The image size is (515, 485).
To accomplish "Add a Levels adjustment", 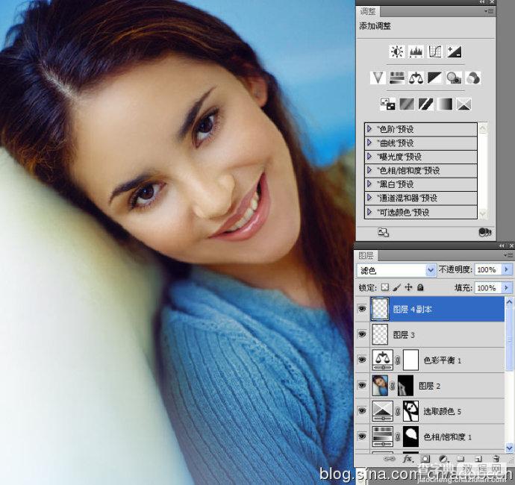I will pos(416,52).
